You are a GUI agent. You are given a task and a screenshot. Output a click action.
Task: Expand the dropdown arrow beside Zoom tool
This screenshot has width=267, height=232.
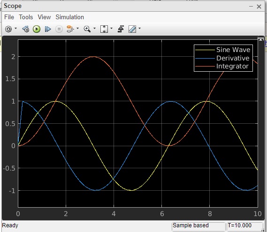click(x=94, y=28)
